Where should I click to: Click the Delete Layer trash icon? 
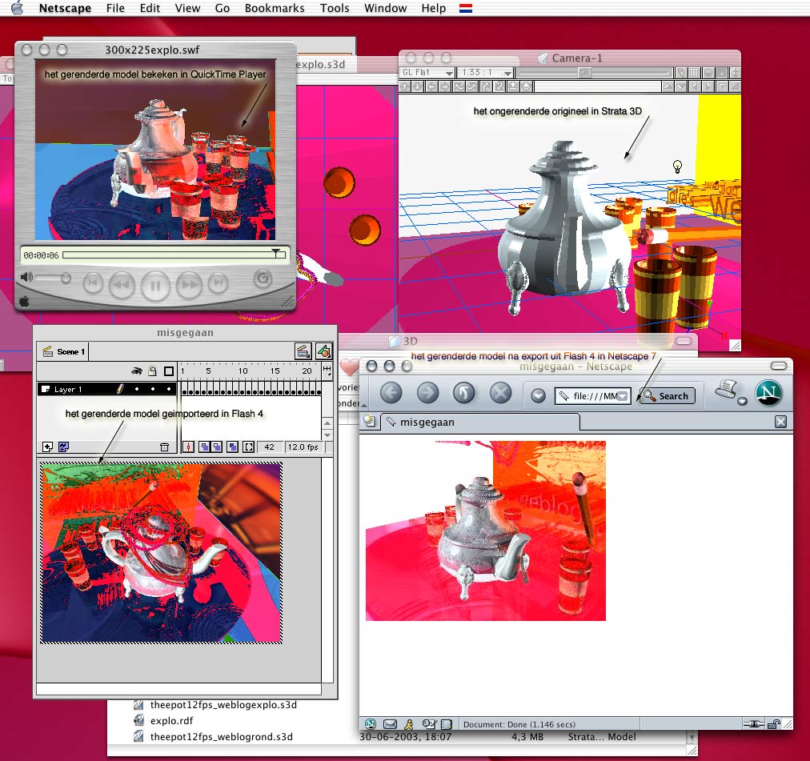[164, 447]
